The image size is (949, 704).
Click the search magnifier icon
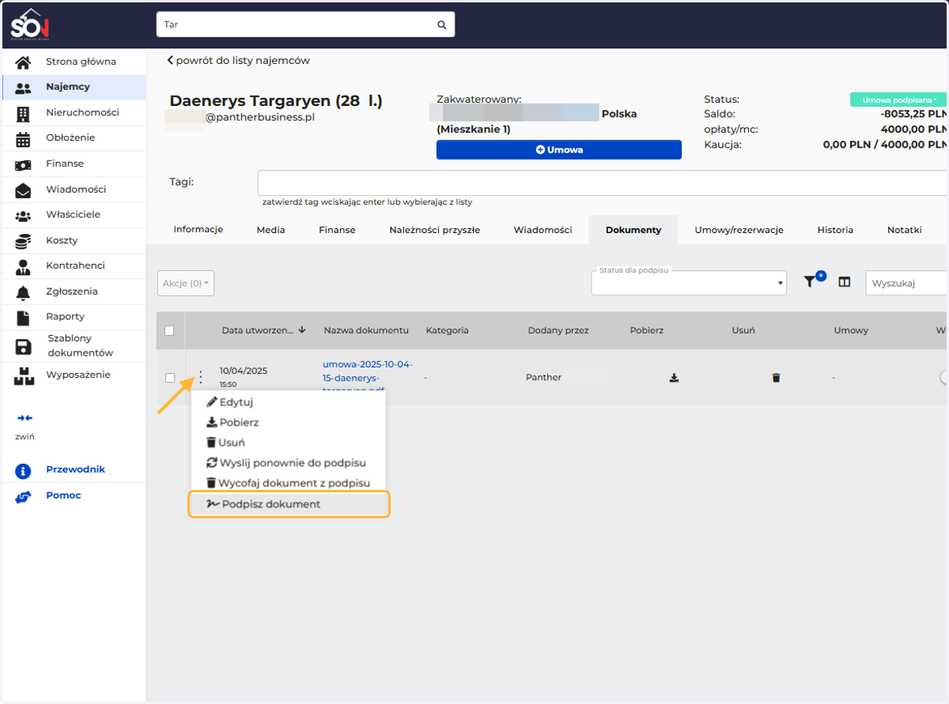(442, 24)
